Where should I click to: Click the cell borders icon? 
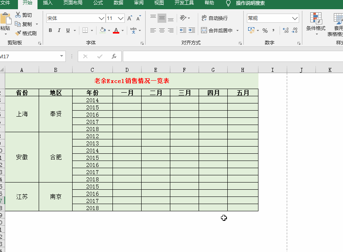tap(85, 30)
